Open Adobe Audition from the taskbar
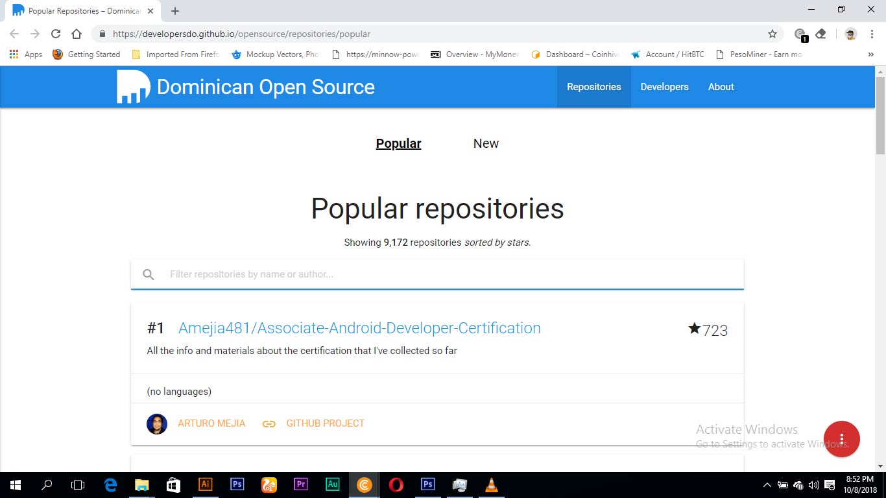886x498 pixels. pyautogui.click(x=333, y=484)
